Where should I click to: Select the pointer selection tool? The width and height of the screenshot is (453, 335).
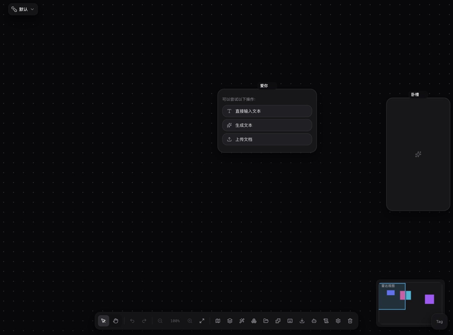point(104,321)
